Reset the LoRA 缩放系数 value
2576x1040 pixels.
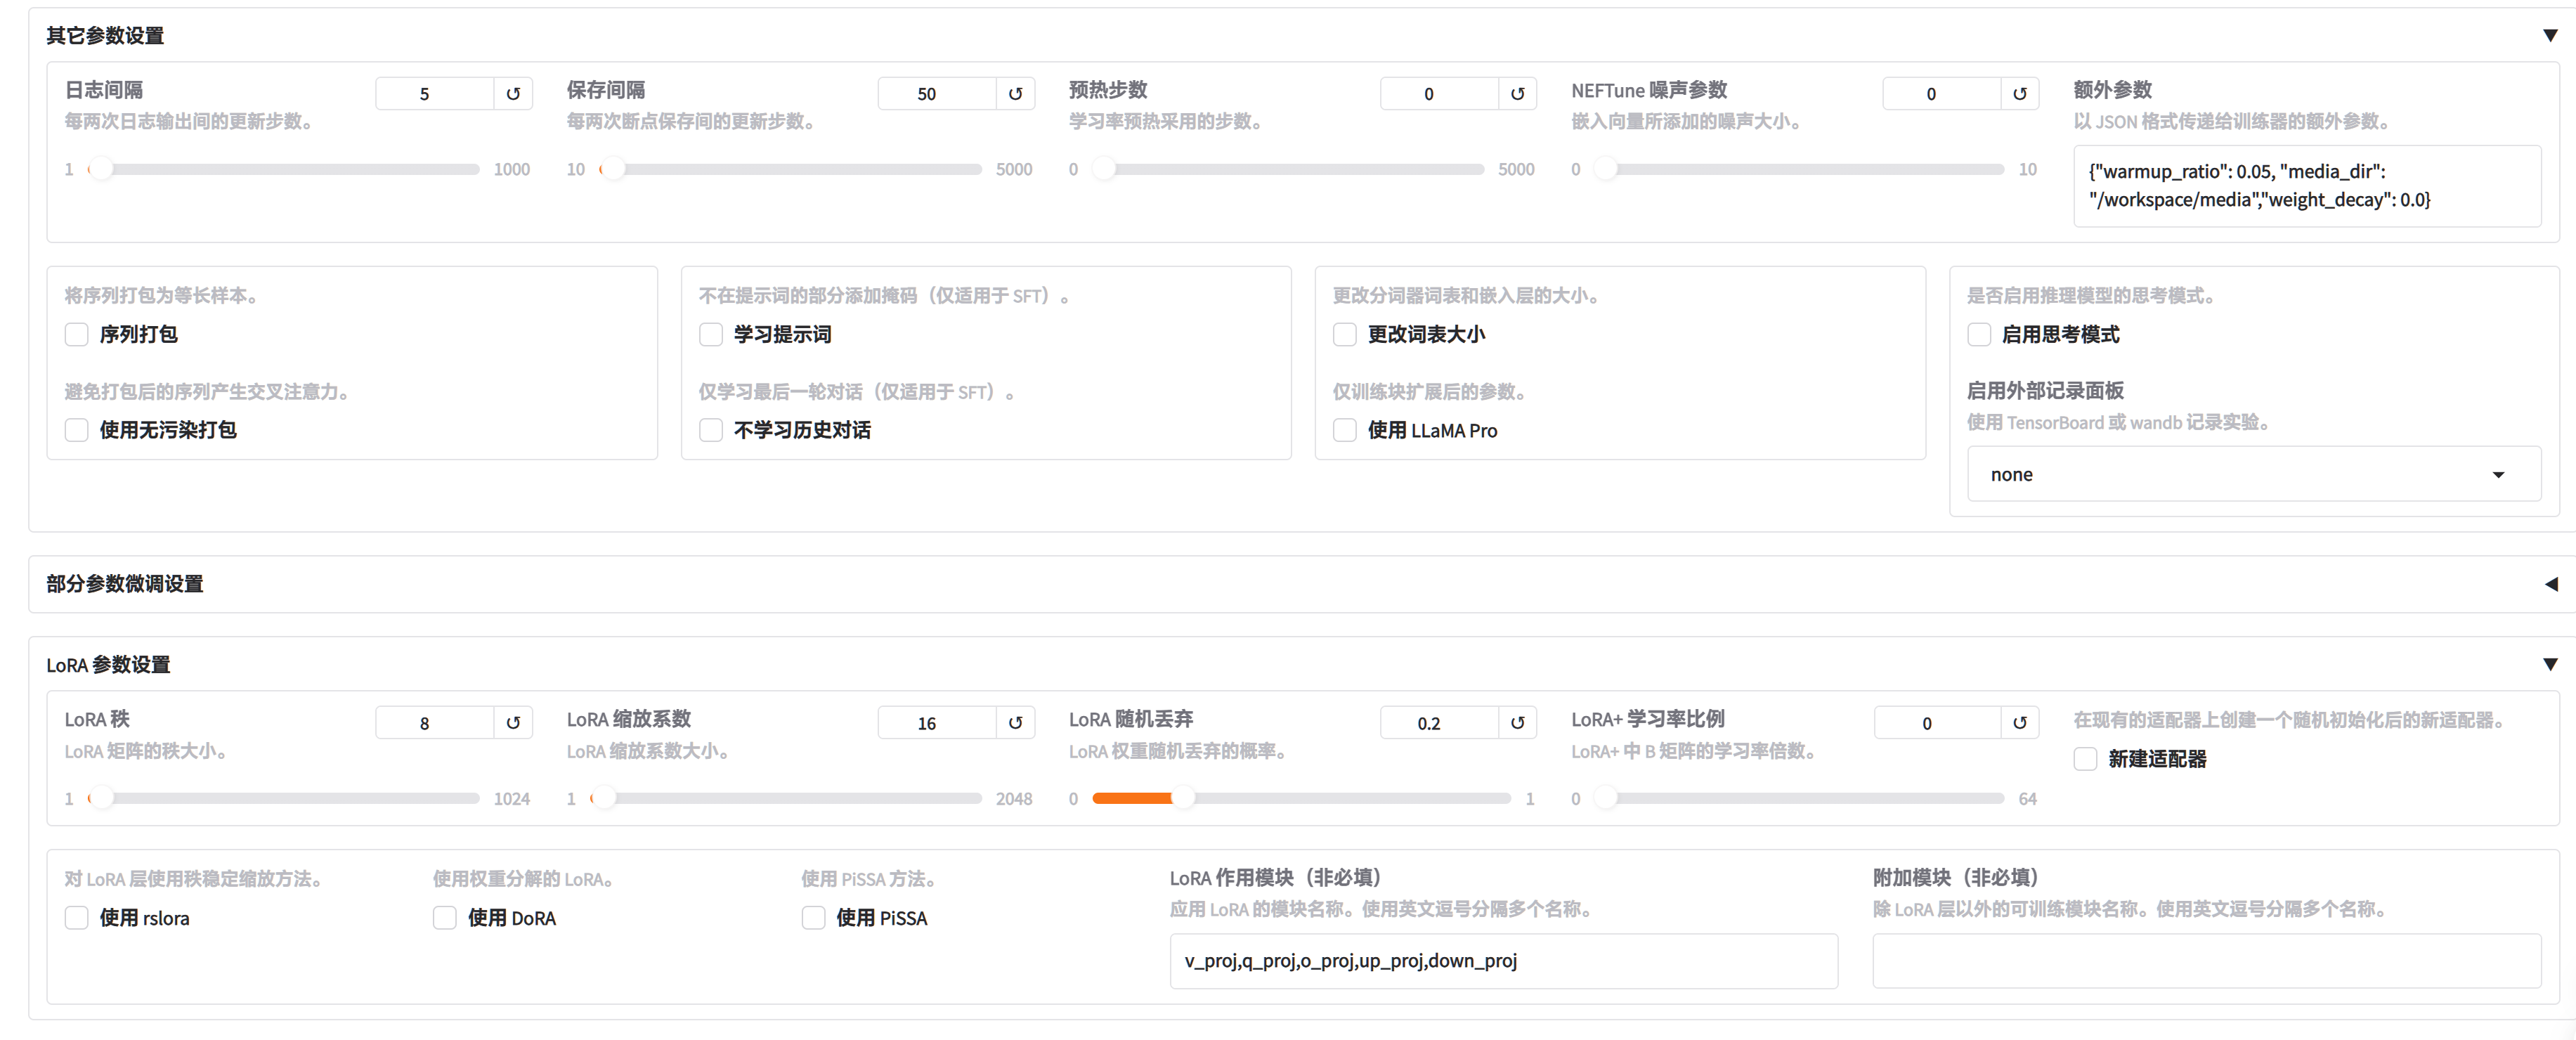1015,723
